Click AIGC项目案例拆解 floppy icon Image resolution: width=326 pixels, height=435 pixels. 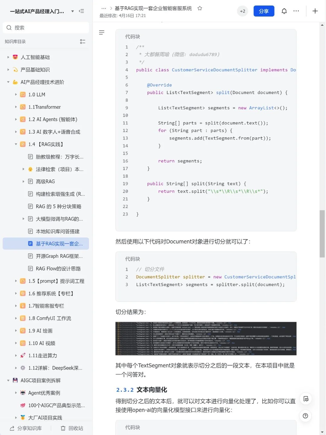tap(15, 380)
